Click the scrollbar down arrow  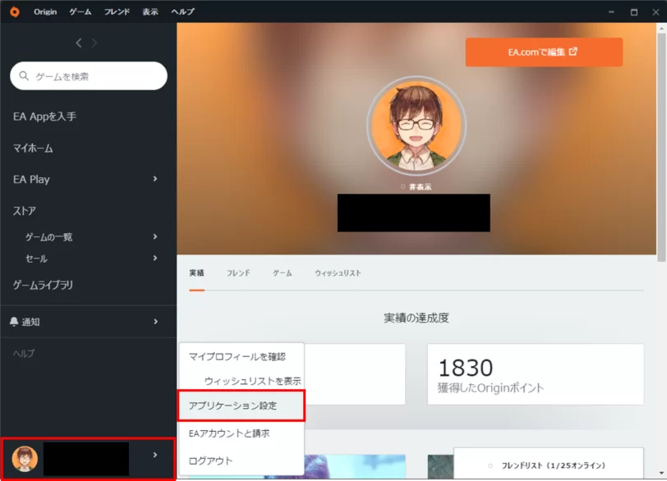click(661, 473)
